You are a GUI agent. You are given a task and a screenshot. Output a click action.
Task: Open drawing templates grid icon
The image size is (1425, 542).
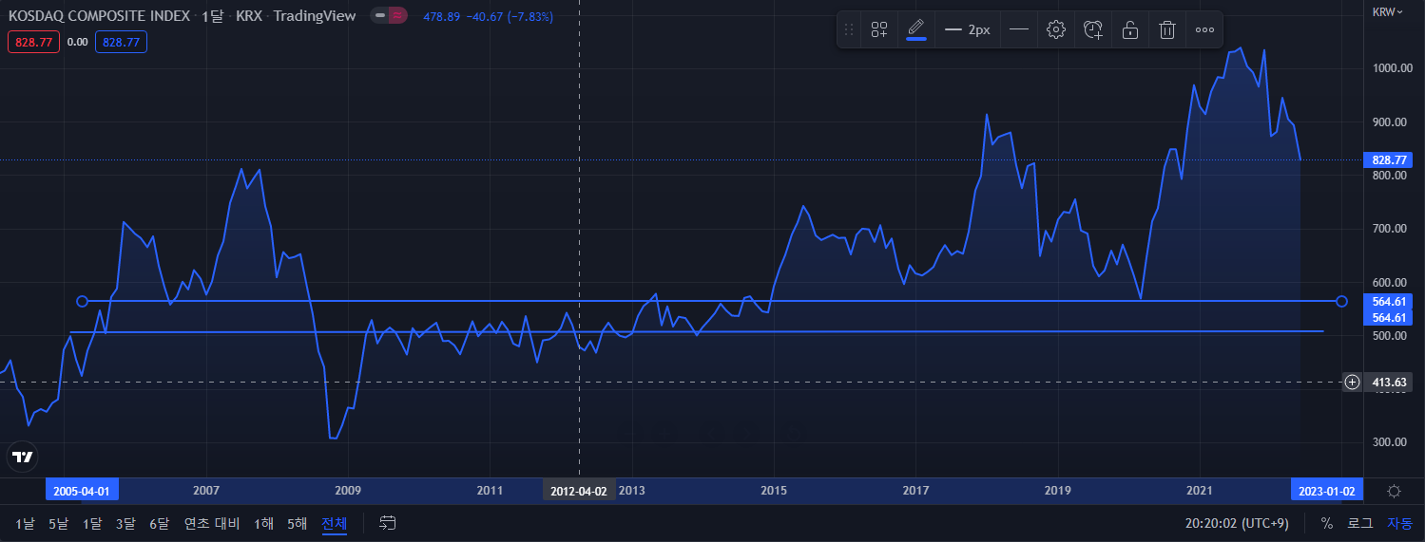[879, 29]
